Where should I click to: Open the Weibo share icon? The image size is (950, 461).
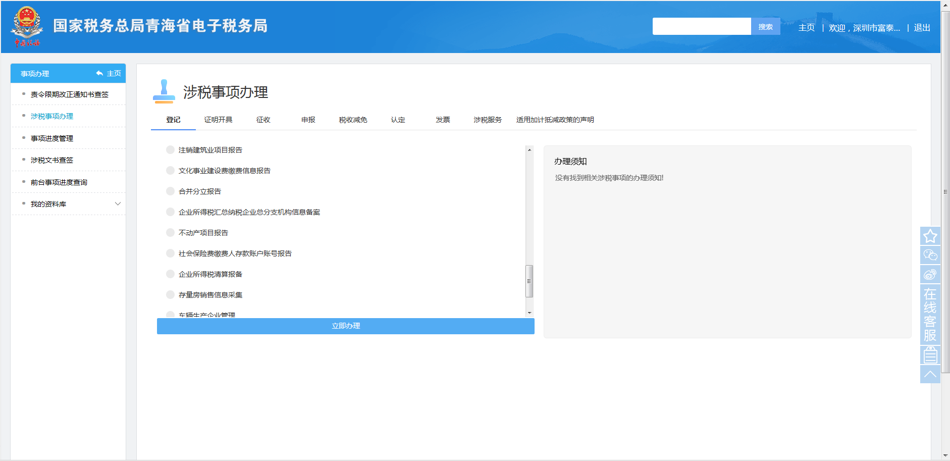click(x=930, y=274)
